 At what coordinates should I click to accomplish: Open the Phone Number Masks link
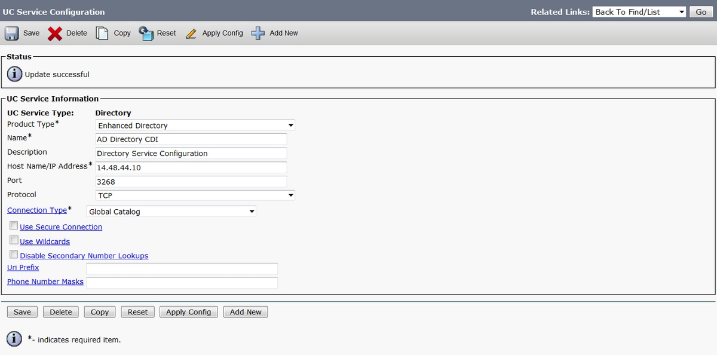tap(45, 281)
